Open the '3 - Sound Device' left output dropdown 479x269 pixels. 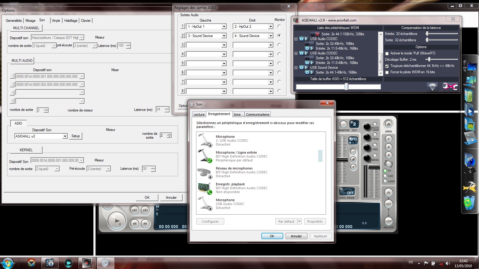pos(224,36)
